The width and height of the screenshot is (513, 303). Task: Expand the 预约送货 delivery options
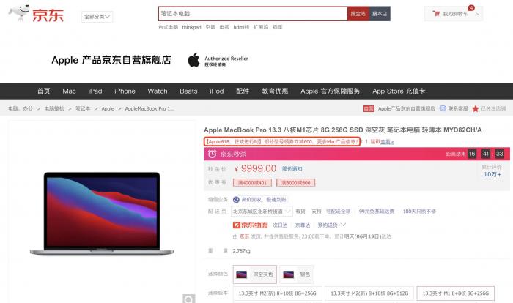pos(332,225)
